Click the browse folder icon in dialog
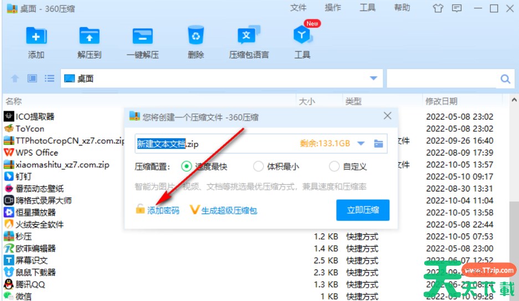The image size is (519, 301). click(378, 144)
